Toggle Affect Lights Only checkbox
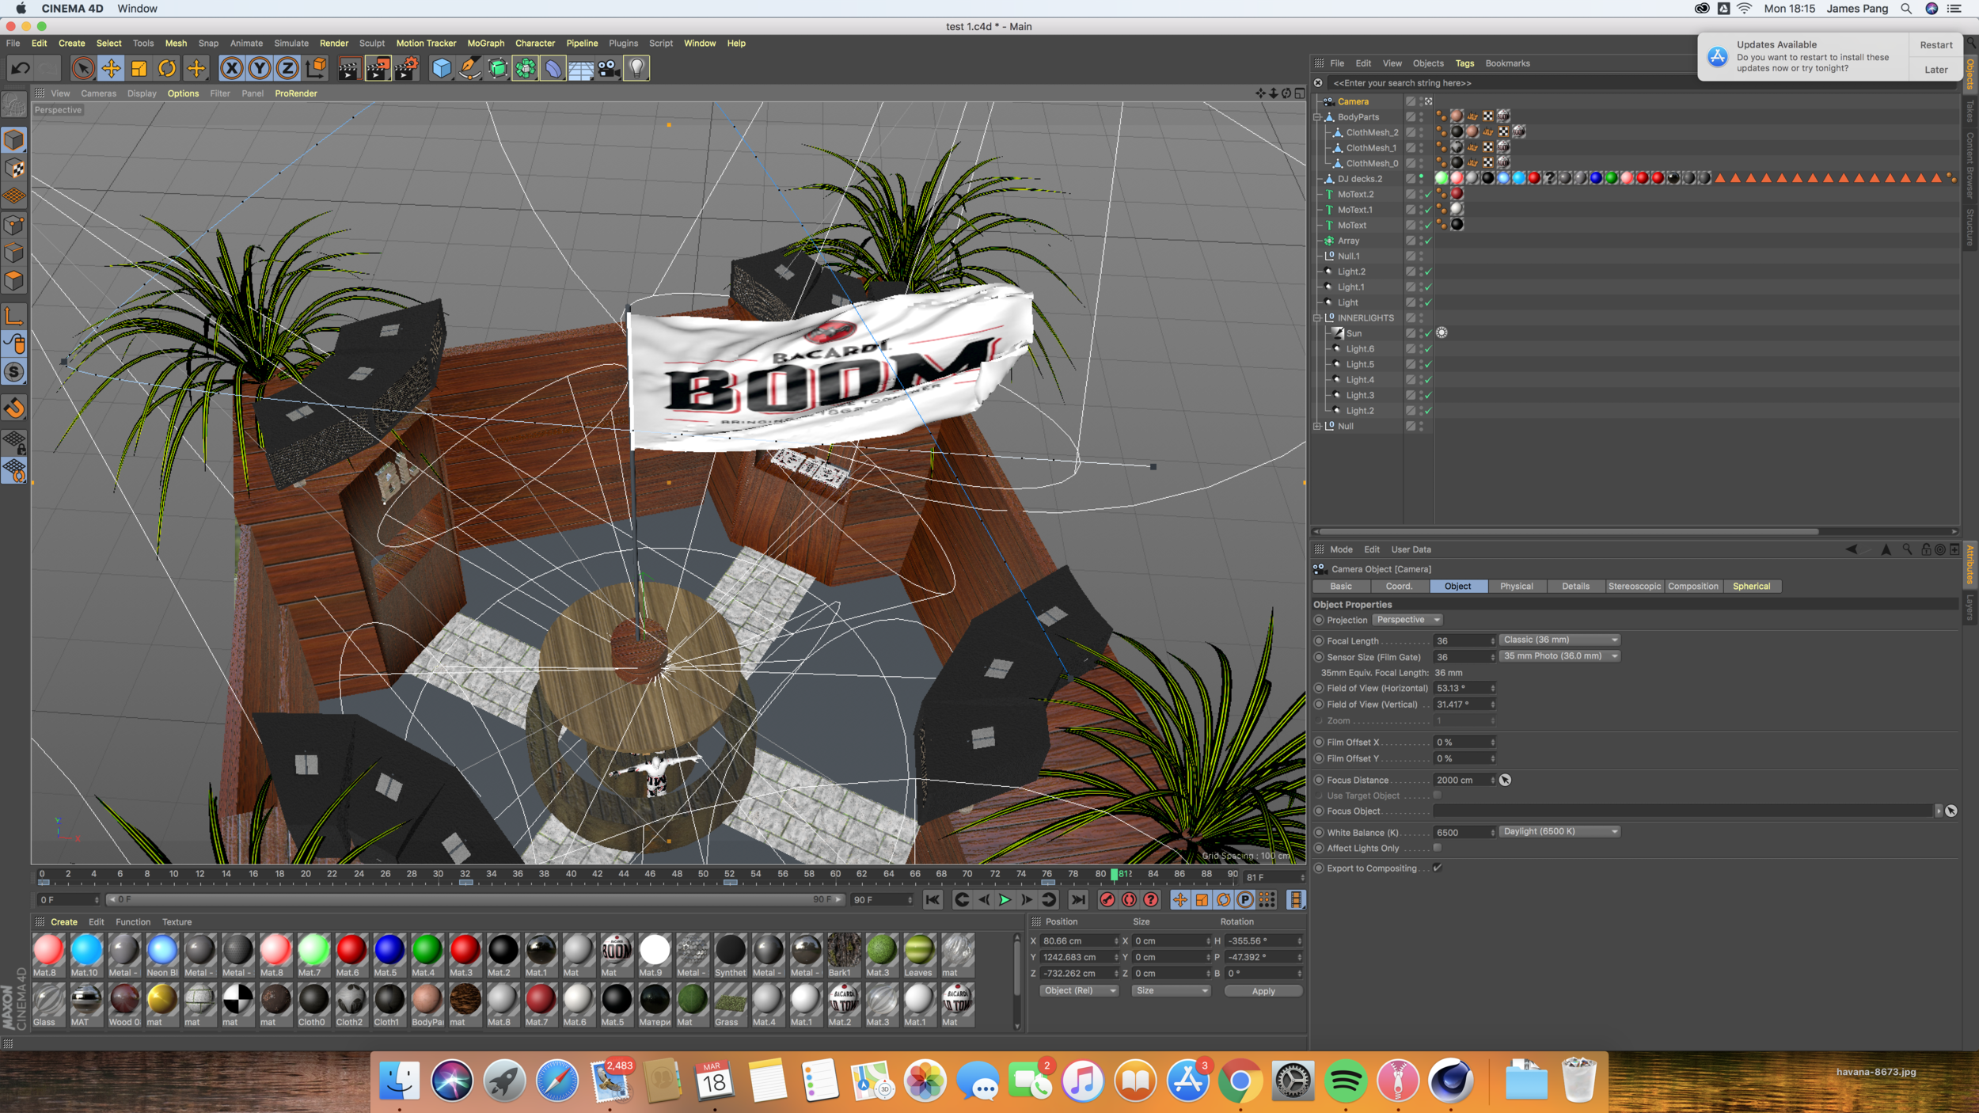Image resolution: width=1979 pixels, height=1113 pixels. point(1437,848)
